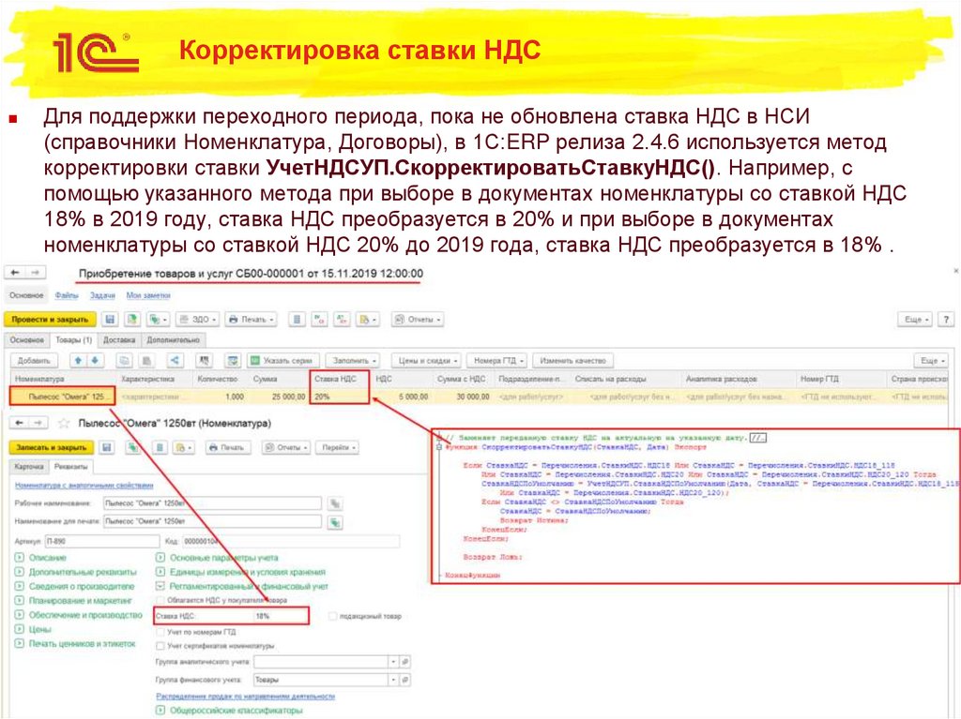The width and height of the screenshot is (961, 719).
Task: Open the Мои заметки link
Action: coord(148,295)
